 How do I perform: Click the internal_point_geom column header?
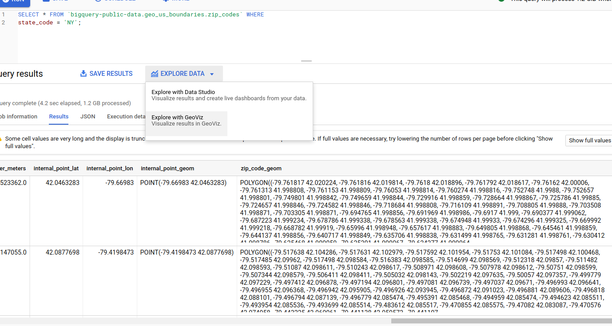[x=167, y=168]
